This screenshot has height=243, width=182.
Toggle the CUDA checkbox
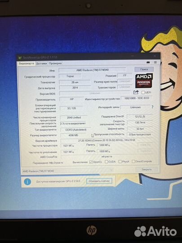click(106, 162)
